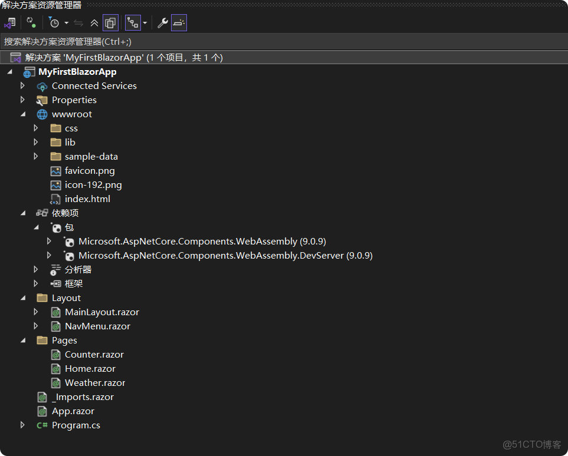Select the Counter.razor file

coord(94,354)
